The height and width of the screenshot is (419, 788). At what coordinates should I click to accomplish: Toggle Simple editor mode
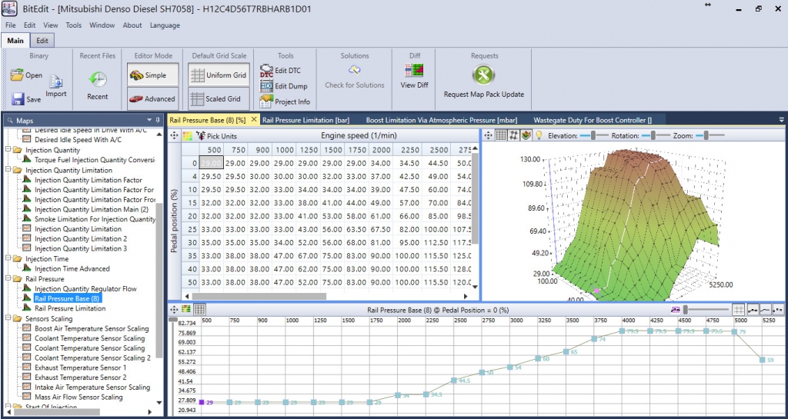(x=153, y=75)
